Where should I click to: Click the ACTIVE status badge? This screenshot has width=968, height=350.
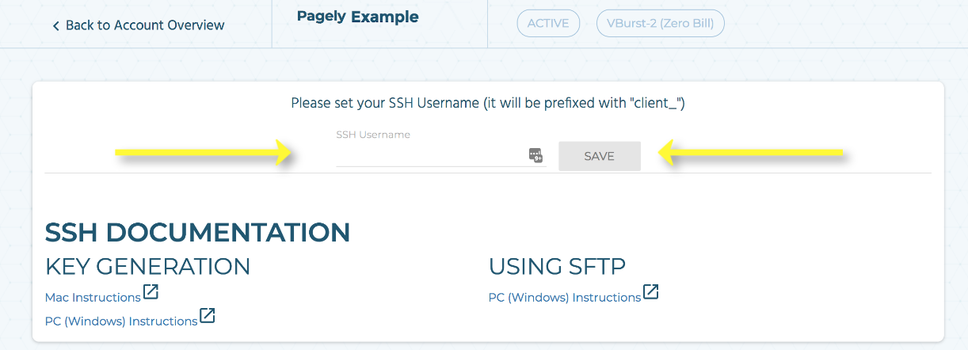548,23
